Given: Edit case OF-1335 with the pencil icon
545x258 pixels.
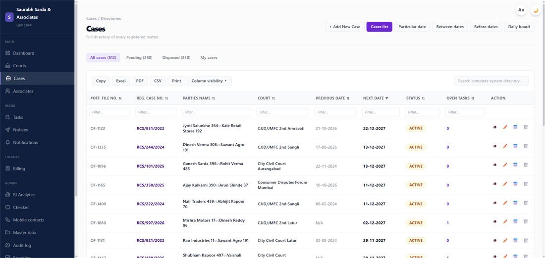Looking at the screenshot, I should click(505, 146).
